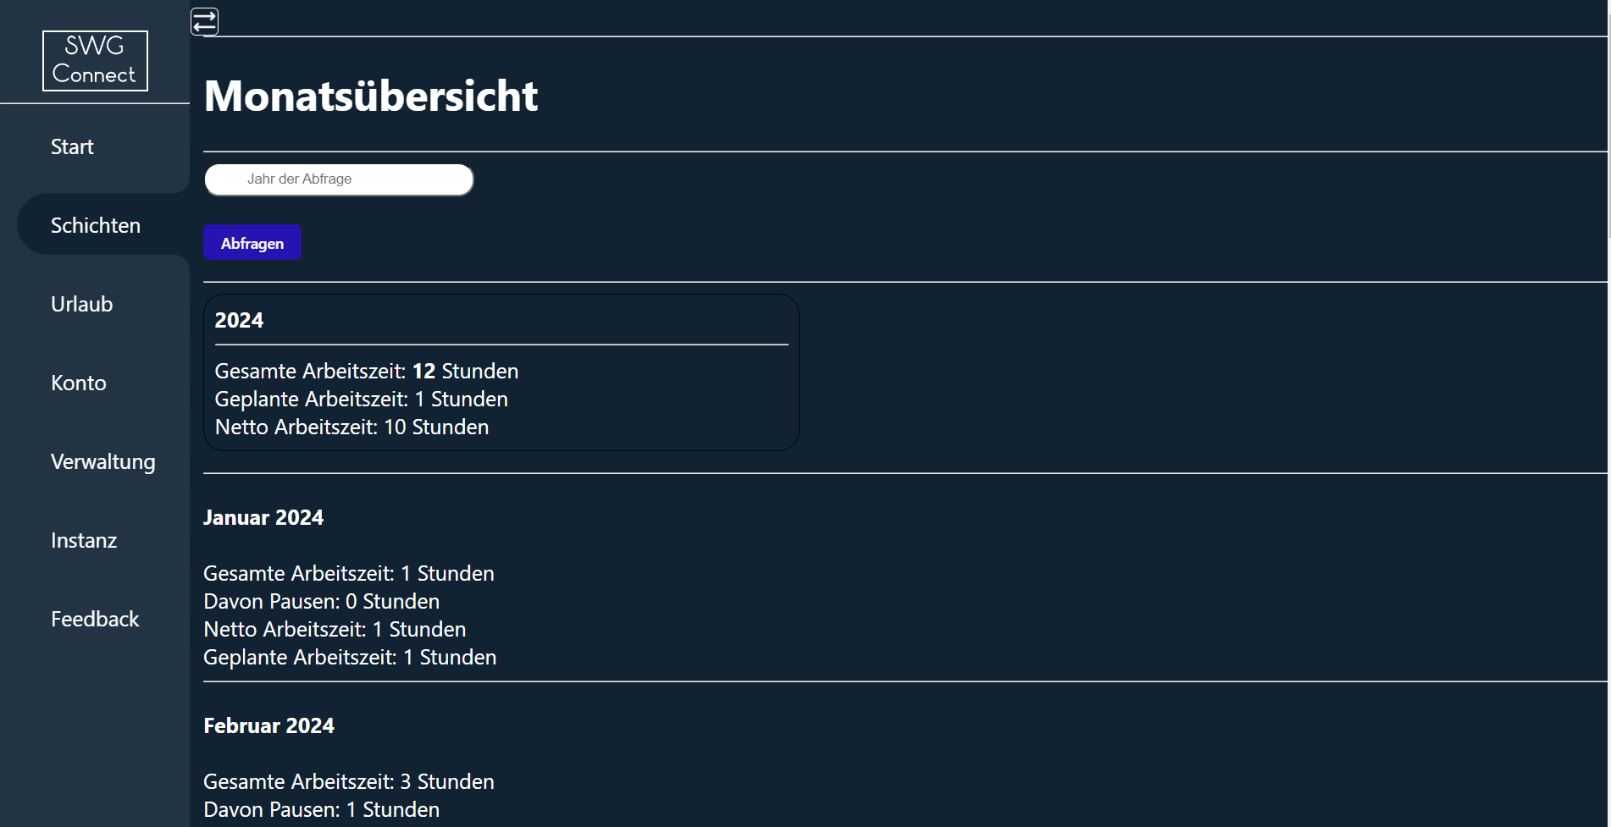Click the Gesamte Arbeitszeit 12 Stunden line
1611x827 pixels.
tap(367, 371)
